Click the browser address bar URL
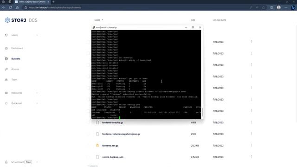This screenshot has height=167, width=297. 55,7
